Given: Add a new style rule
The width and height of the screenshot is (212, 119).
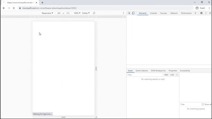Looking at the screenshot, I should point(177,75).
